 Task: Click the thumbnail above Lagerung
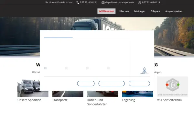(138, 94)
